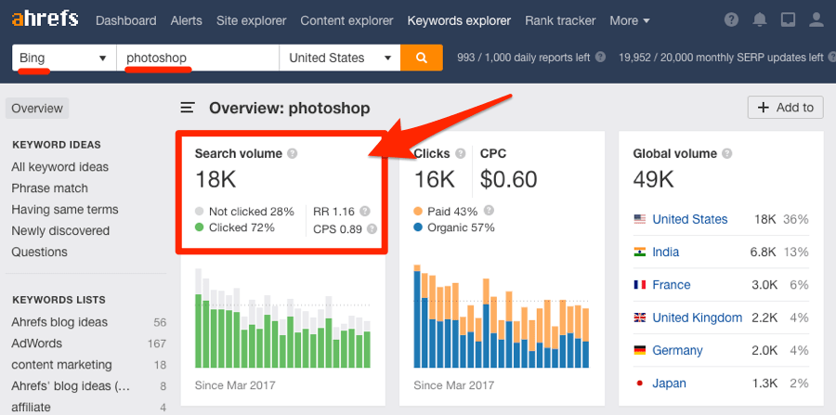Click the KEYWORDS LISTS sidebar heading
The image size is (836, 415).
click(x=59, y=300)
